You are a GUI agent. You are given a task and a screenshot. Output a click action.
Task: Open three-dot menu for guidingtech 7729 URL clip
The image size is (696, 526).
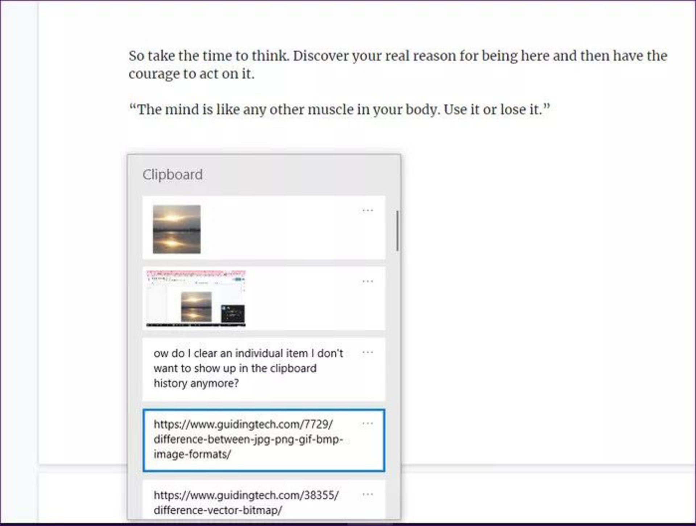pyautogui.click(x=367, y=423)
